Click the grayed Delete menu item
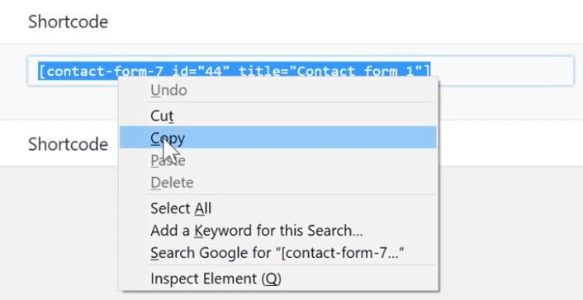This screenshot has width=583, height=300. point(277,182)
